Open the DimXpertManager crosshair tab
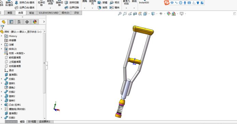Screen dimensions: 237x124 point(27,22)
